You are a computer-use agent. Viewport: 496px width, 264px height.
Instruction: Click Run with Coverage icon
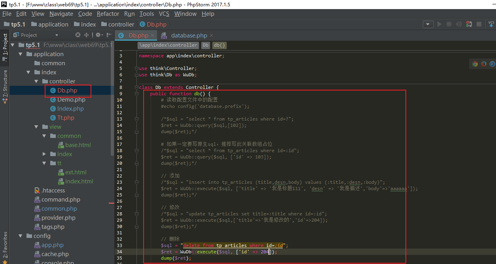pyautogui.click(x=459, y=24)
